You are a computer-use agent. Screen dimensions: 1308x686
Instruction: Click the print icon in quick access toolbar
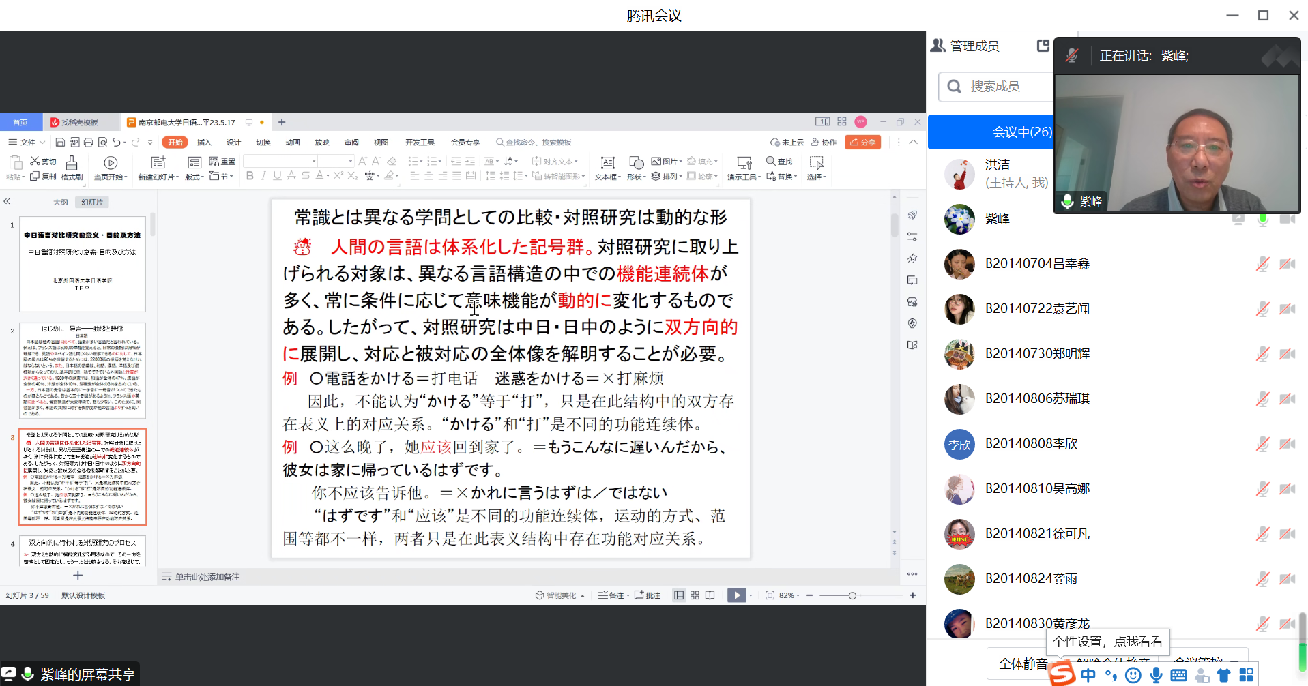(x=88, y=143)
